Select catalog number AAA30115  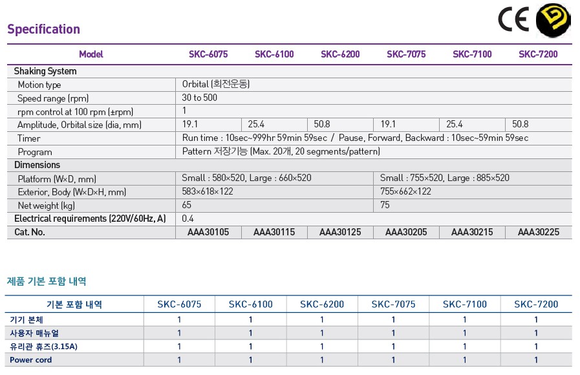[274, 232]
